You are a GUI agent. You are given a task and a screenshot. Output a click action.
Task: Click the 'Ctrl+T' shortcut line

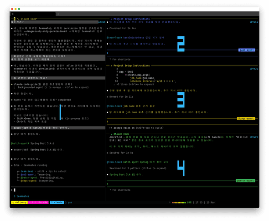click(30, 121)
